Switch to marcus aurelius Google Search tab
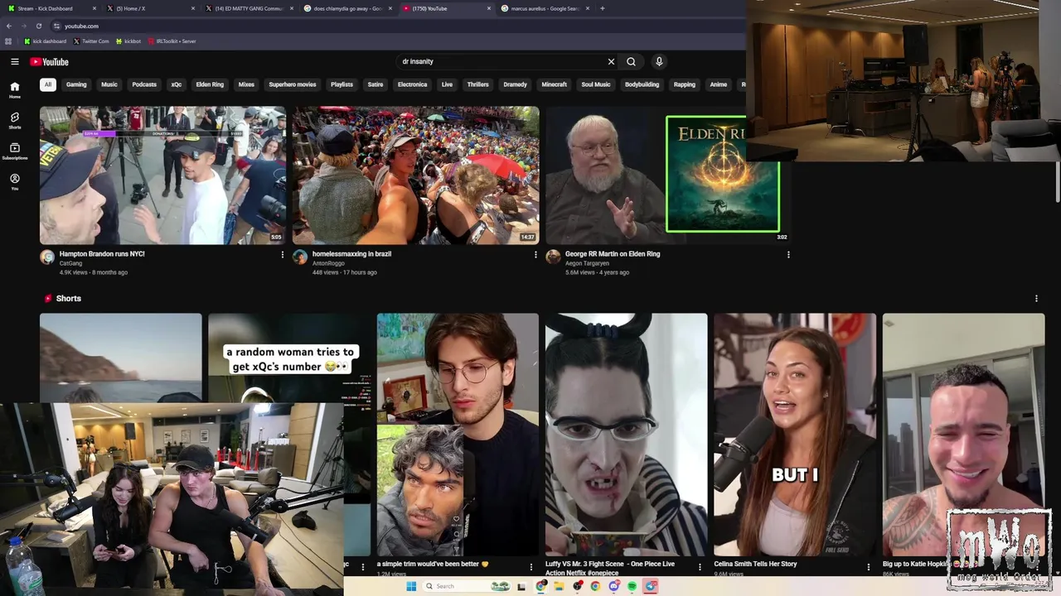This screenshot has width=1061, height=596. click(x=547, y=8)
